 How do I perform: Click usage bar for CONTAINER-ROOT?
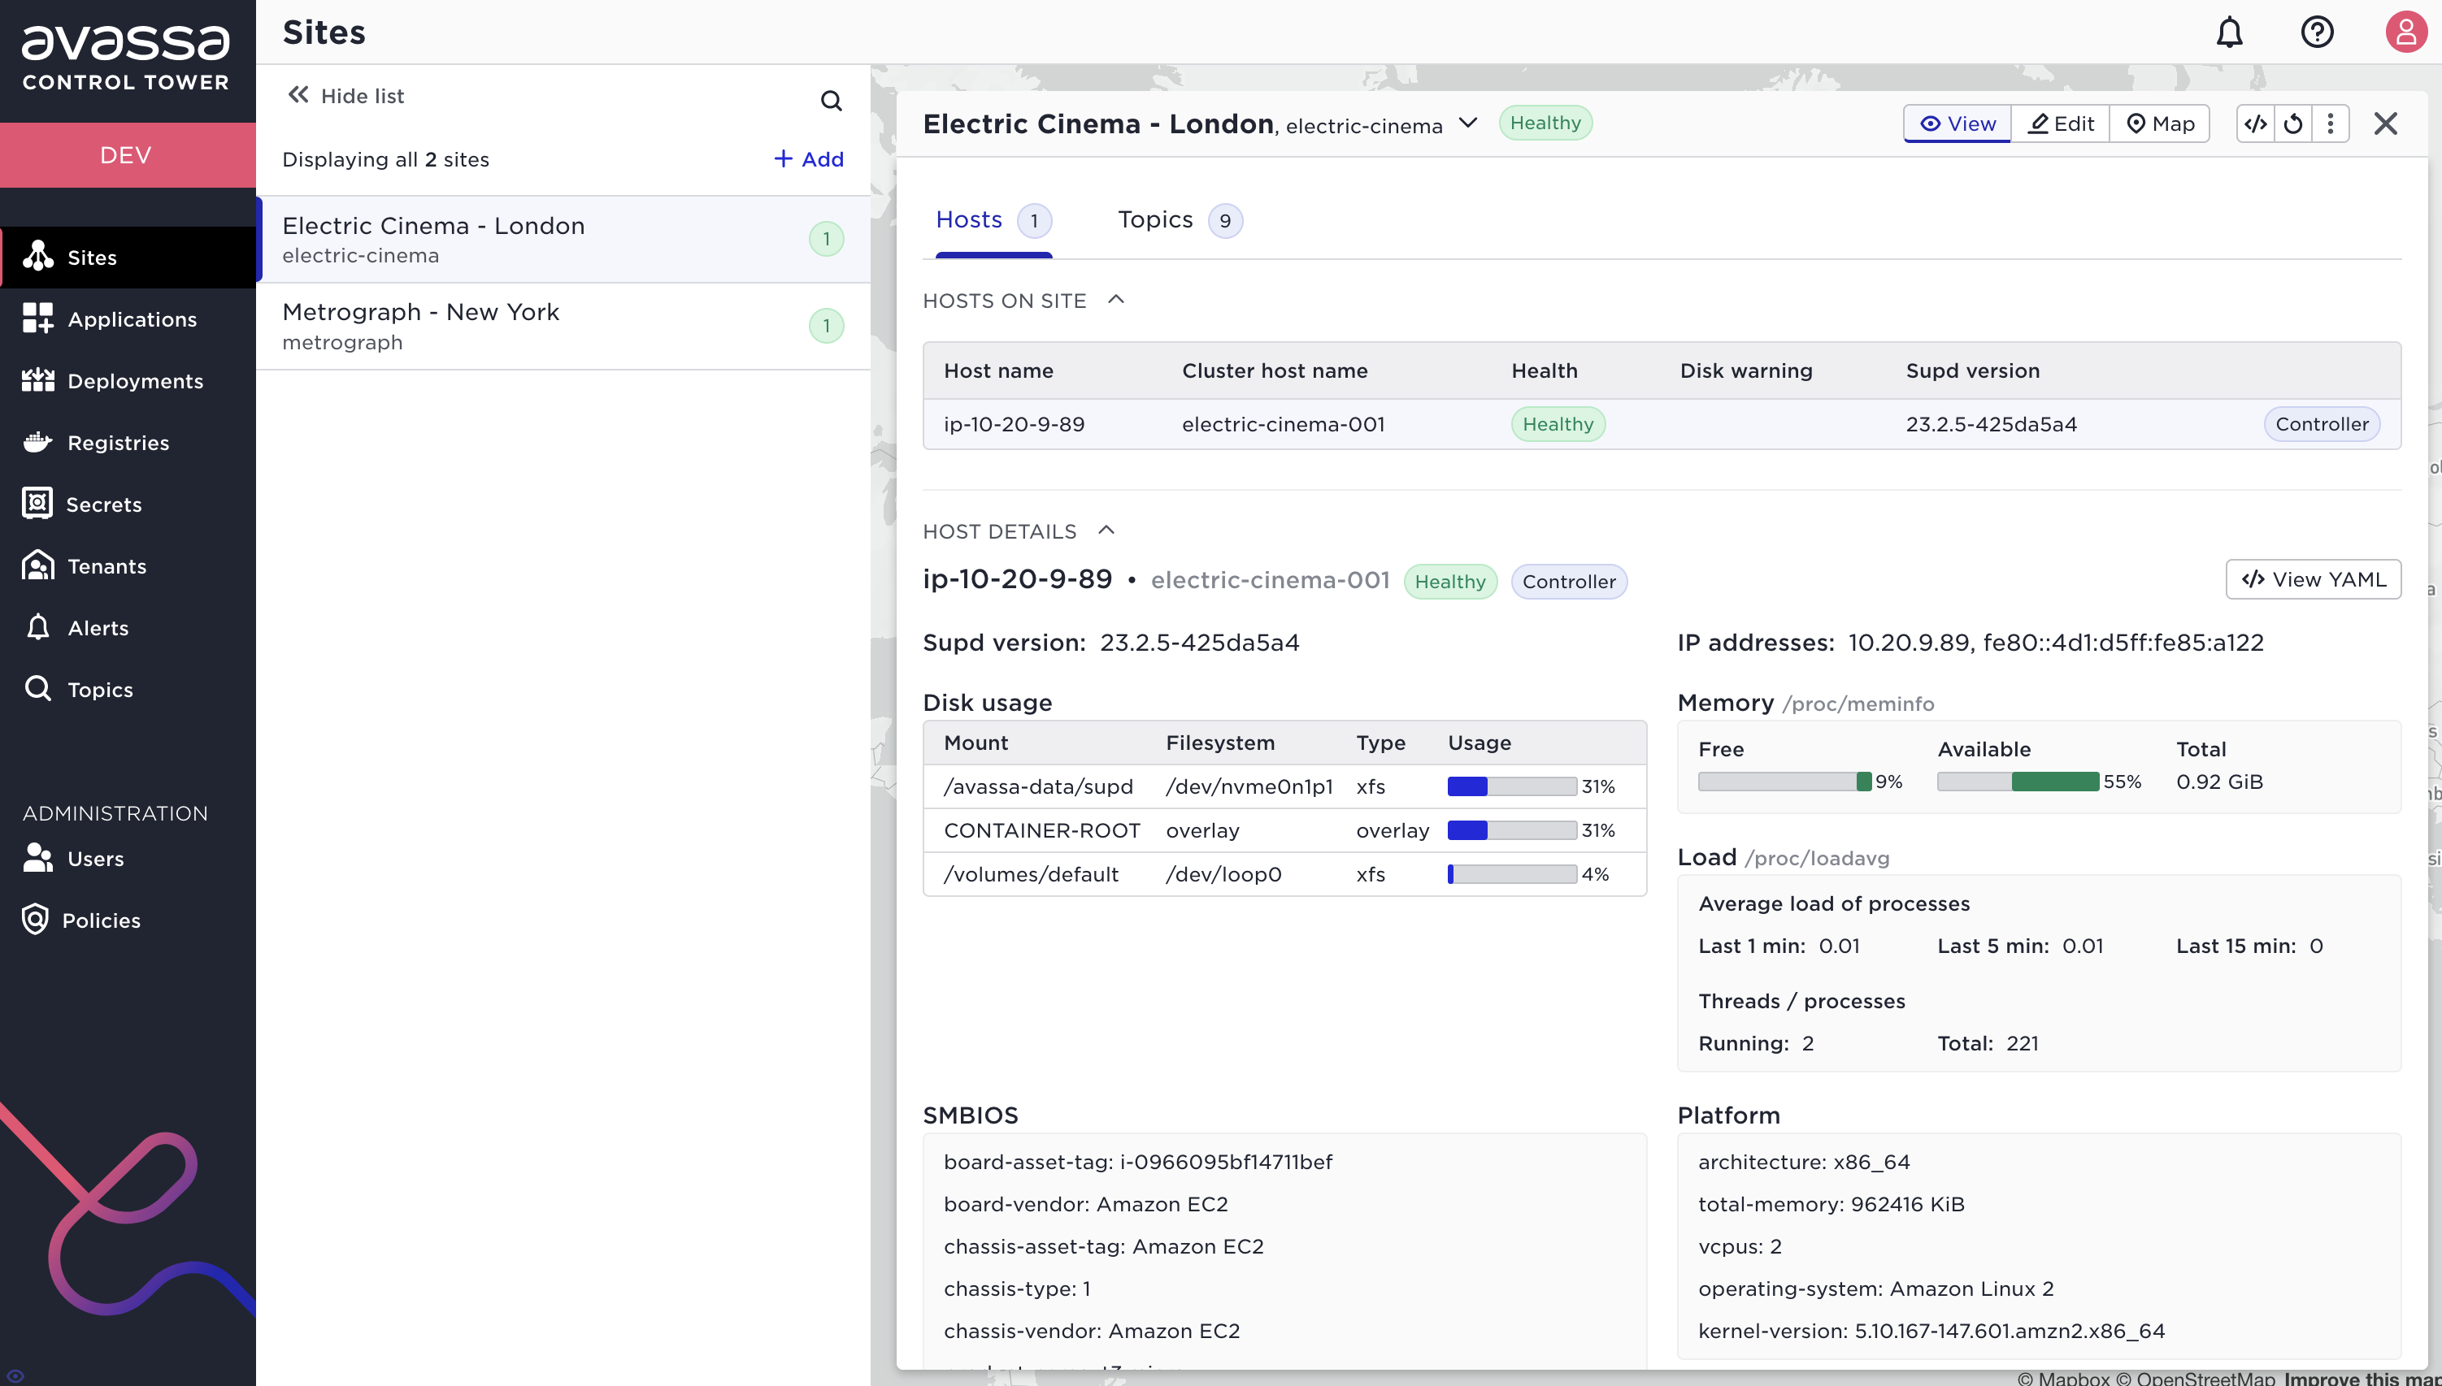[1511, 830]
